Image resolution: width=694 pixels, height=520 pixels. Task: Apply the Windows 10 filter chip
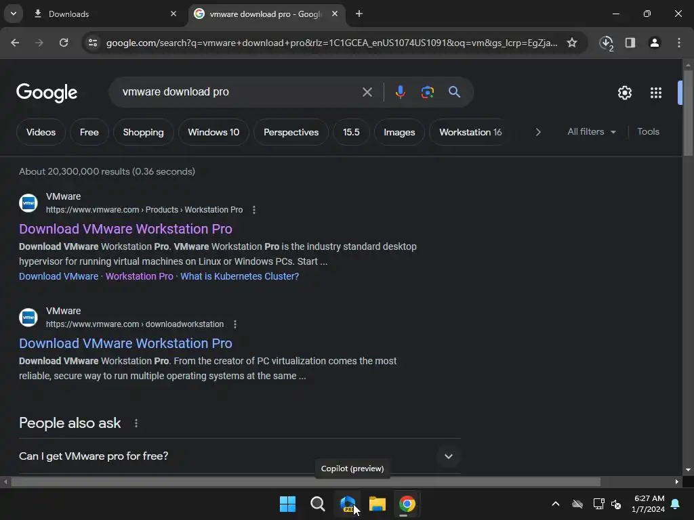click(x=213, y=132)
